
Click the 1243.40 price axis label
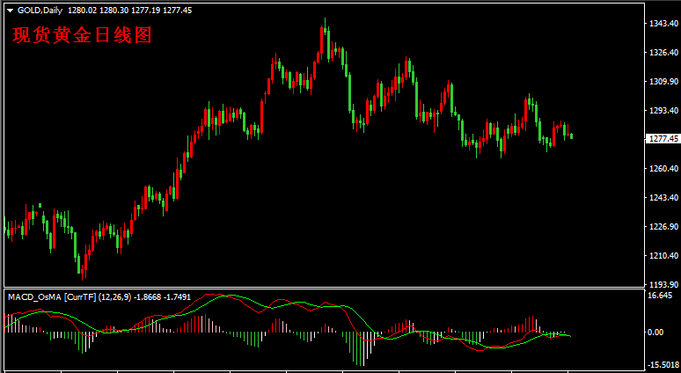coord(664,197)
